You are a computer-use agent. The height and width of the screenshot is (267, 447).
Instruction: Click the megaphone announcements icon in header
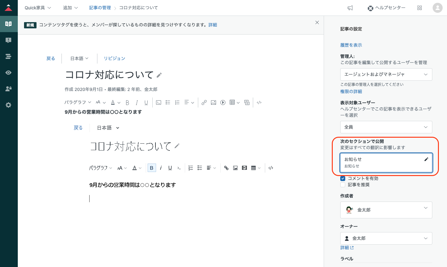point(350,8)
